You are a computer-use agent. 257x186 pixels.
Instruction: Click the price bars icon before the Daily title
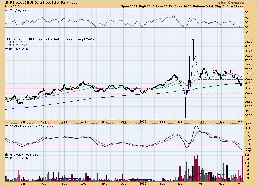7,39
